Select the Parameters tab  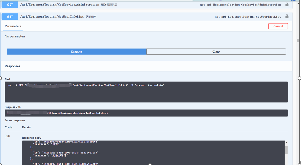[x=13, y=26]
